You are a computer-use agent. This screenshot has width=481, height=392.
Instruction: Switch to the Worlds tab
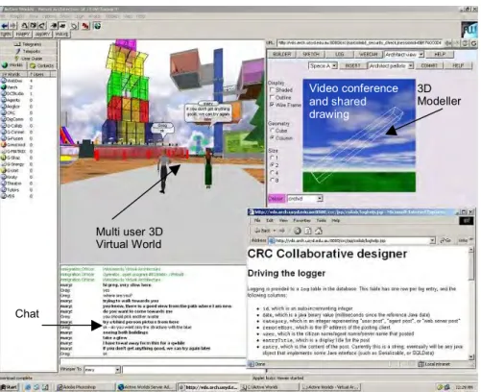point(13,65)
